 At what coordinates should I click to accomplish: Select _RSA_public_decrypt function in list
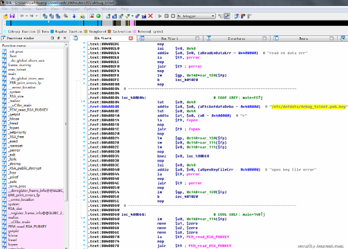click(x=25, y=168)
